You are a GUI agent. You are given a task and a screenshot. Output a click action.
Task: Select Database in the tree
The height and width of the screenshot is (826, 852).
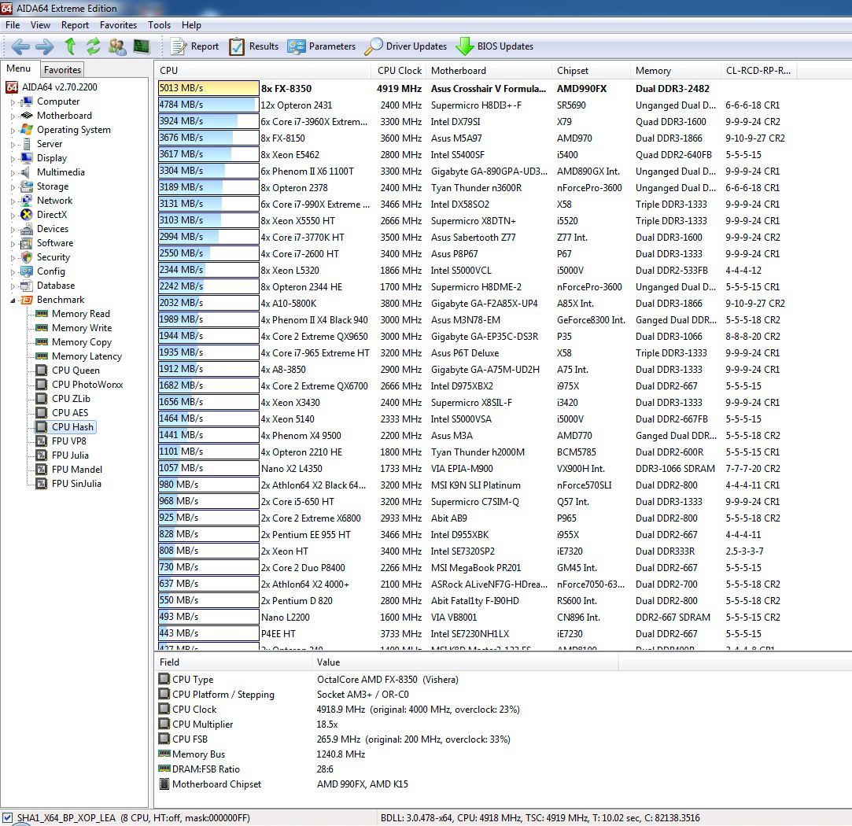coord(48,286)
